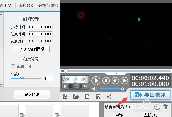Play the video preview
Viewport: 172px width, 117px height.
click(x=96, y=81)
